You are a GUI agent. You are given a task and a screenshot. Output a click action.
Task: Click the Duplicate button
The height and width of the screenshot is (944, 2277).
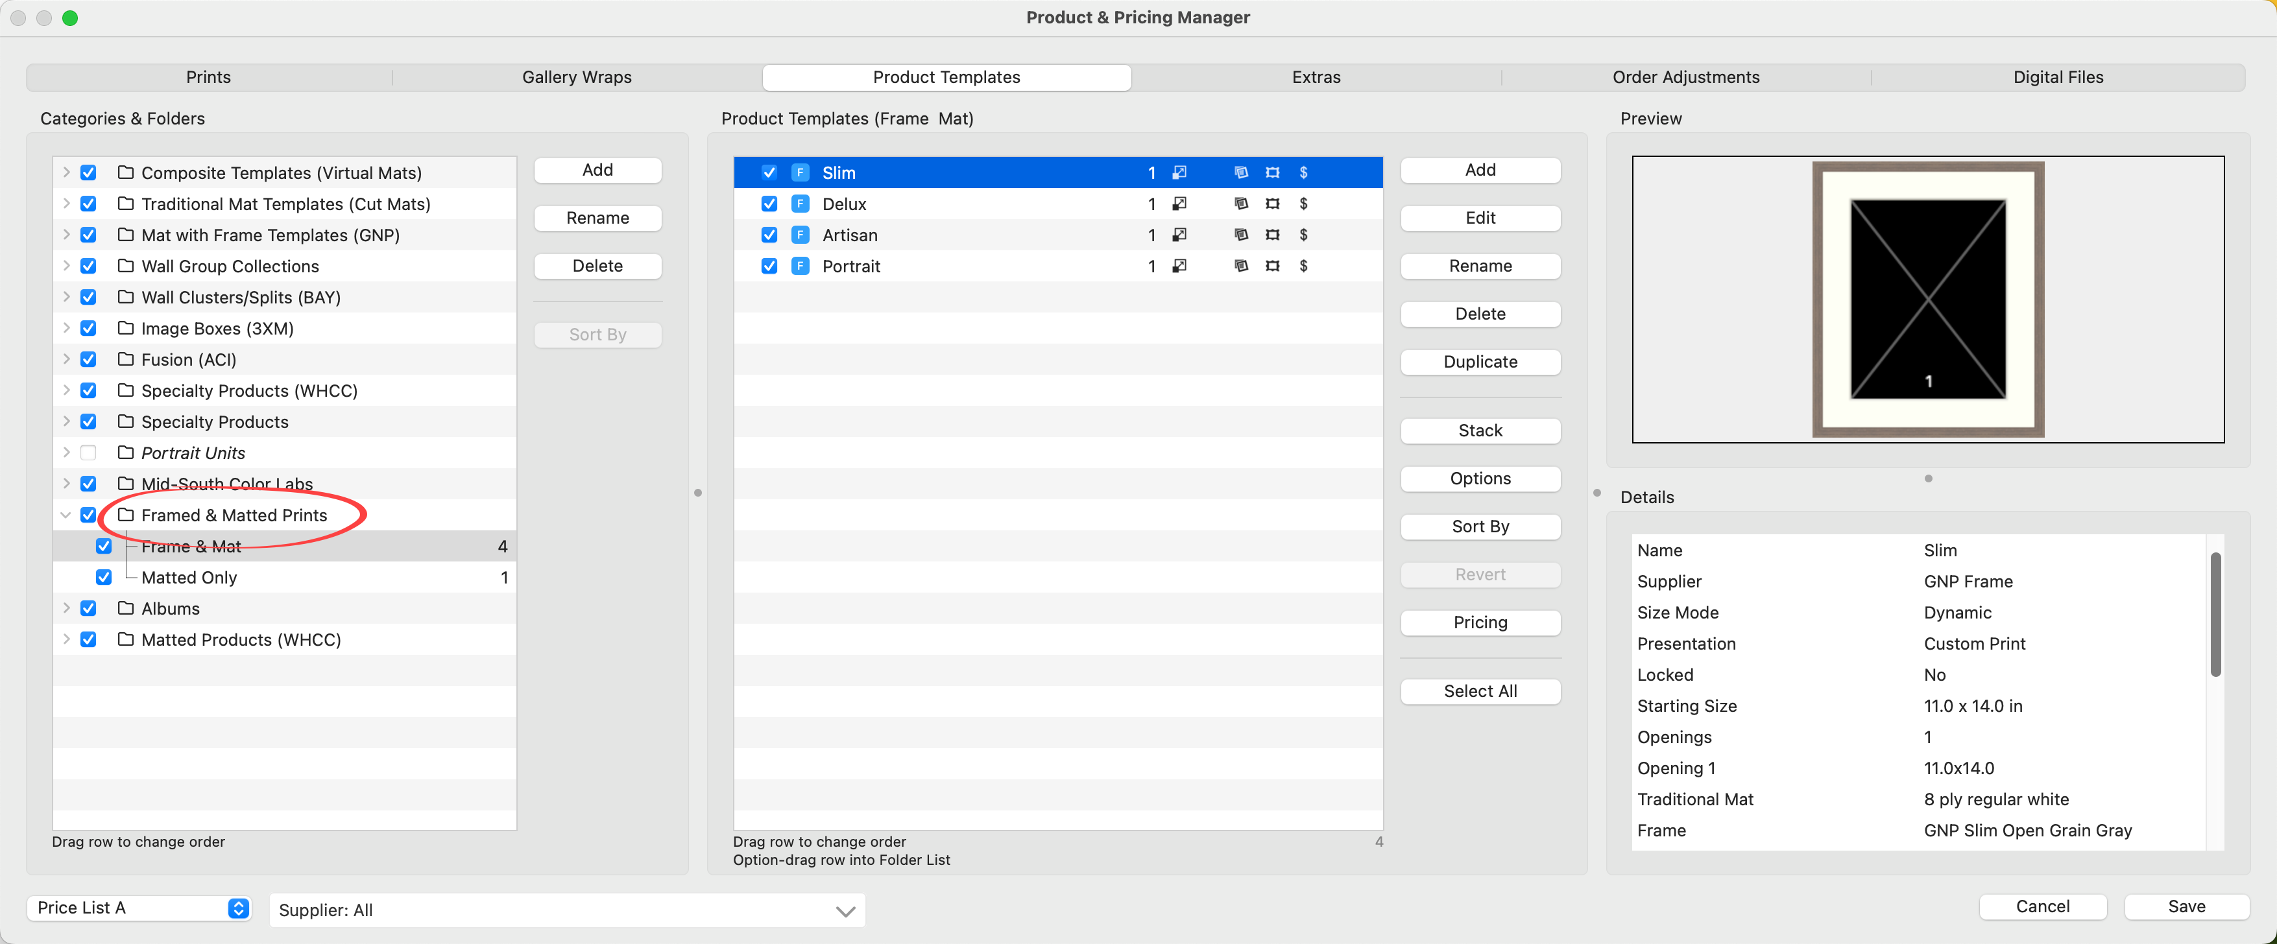pos(1480,361)
